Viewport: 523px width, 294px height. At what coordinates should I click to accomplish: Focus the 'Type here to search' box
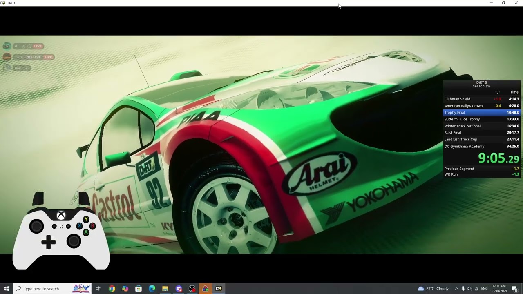pos(52,289)
